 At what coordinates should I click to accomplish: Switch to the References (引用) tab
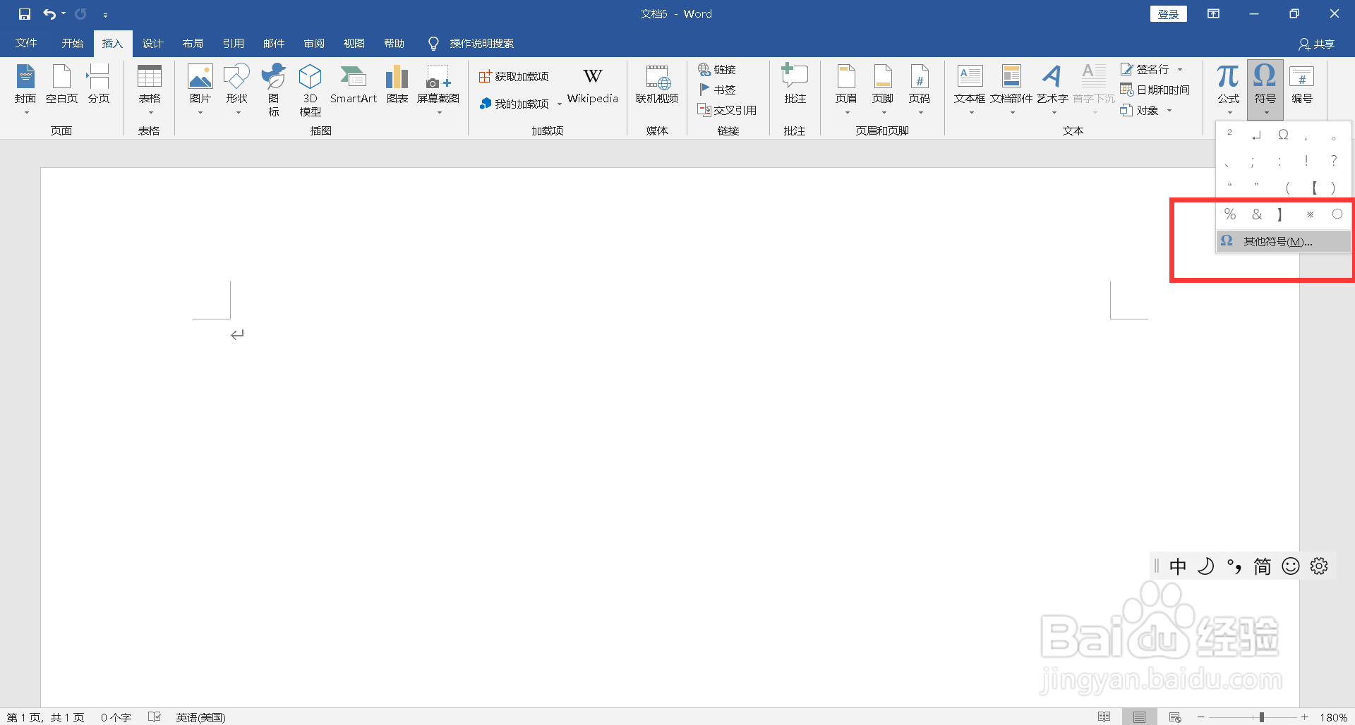[233, 43]
